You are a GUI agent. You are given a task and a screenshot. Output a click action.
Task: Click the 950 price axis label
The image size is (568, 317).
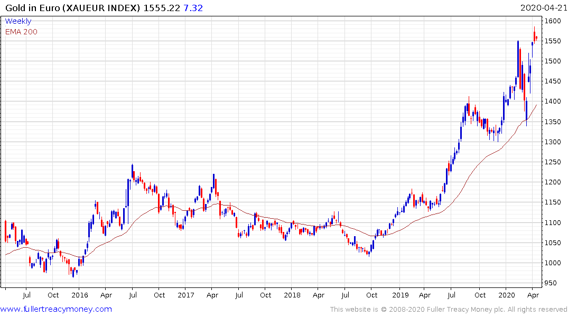click(551, 283)
